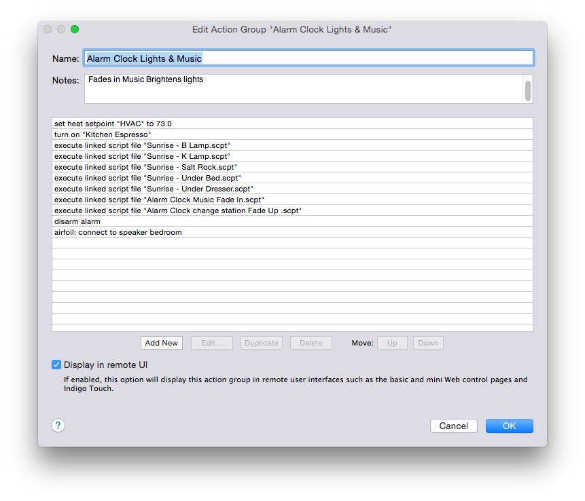Image resolution: width=585 pixels, height=501 pixels.
Task: Click inside the Notes text area
Action: [x=304, y=89]
